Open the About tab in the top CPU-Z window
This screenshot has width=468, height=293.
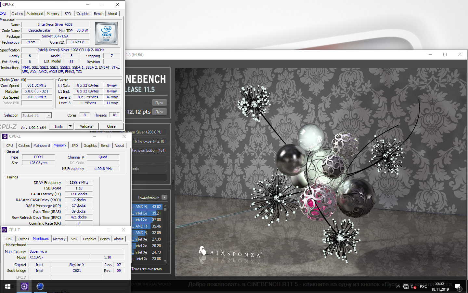[x=112, y=14]
